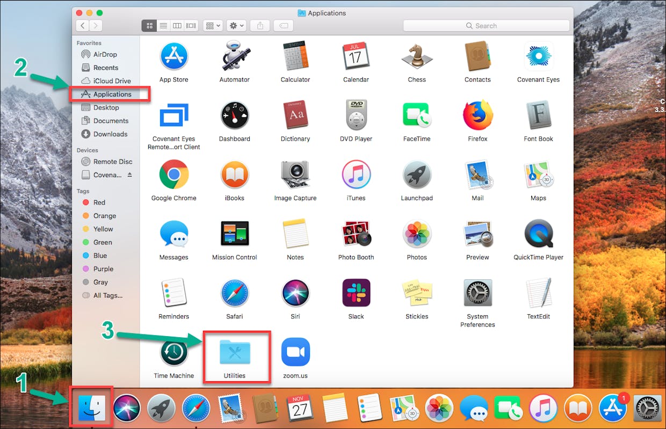Screen dimensions: 666x429
Task: Open the arrange items dropdown
Action: click(x=213, y=25)
